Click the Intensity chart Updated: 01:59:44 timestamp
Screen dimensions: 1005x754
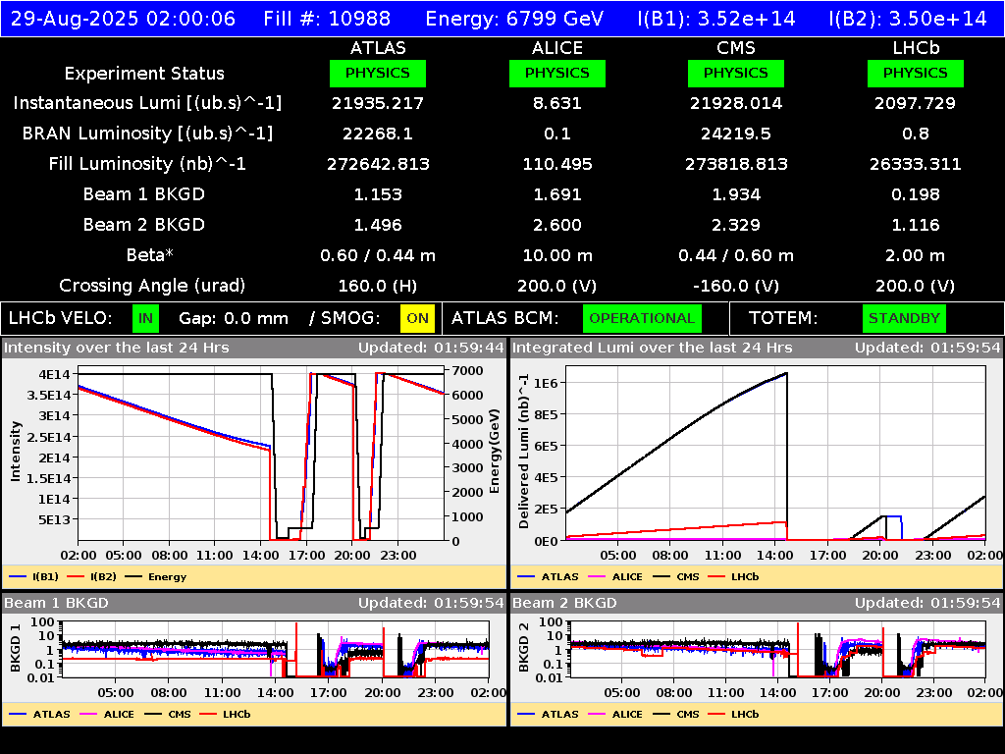coord(431,348)
